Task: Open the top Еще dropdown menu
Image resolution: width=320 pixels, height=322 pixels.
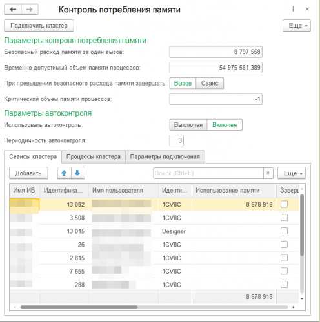Action: [297, 26]
